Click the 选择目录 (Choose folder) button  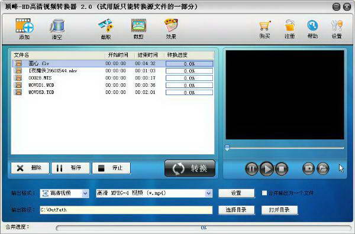coord(236,210)
